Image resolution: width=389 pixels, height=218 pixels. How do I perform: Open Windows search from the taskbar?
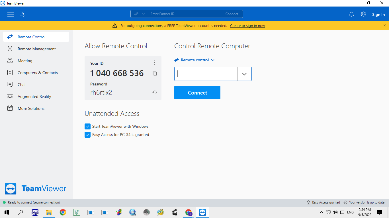point(21,212)
